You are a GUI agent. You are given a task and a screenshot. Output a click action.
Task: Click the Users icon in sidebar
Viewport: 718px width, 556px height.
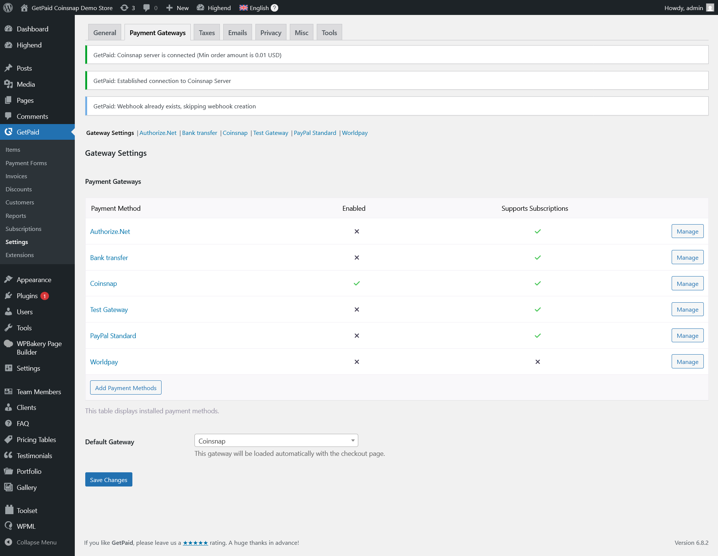tap(8, 312)
